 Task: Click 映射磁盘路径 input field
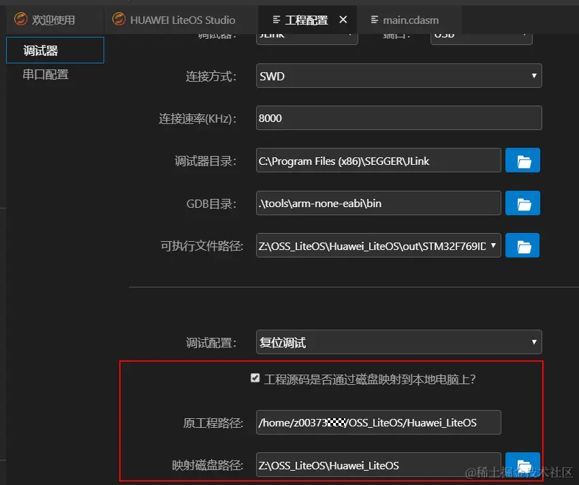tap(379, 465)
